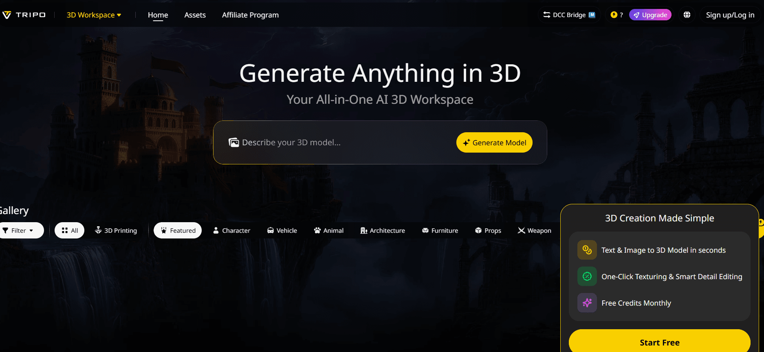Image resolution: width=764 pixels, height=352 pixels.
Task: Open the gallery Filter dropdown
Action: tap(19, 230)
